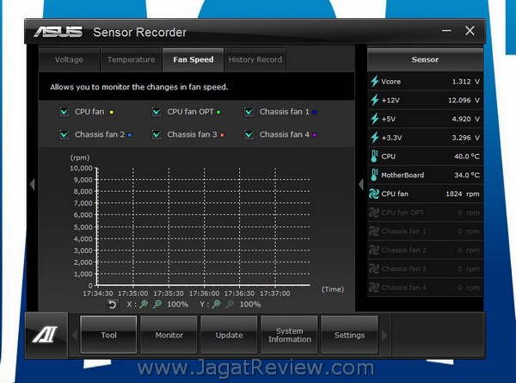The width and height of the screenshot is (516, 383).
Task: Minimize the Sensor Recorder window
Action: coord(446,31)
